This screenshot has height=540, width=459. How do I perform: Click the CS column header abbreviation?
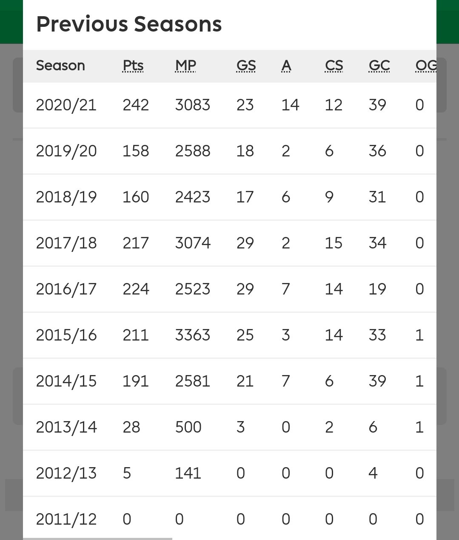coord(334,66)
